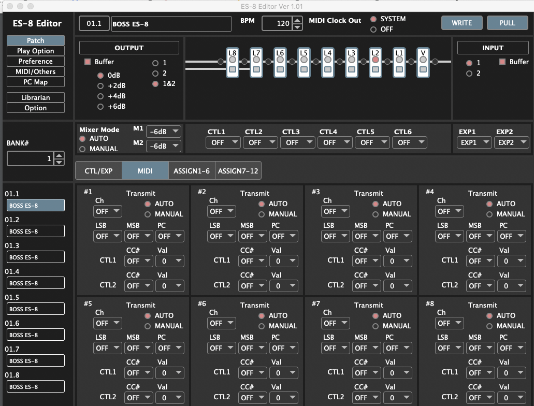Open the CTL6 function dropdown
534x406 pixels.
[410, 142]
